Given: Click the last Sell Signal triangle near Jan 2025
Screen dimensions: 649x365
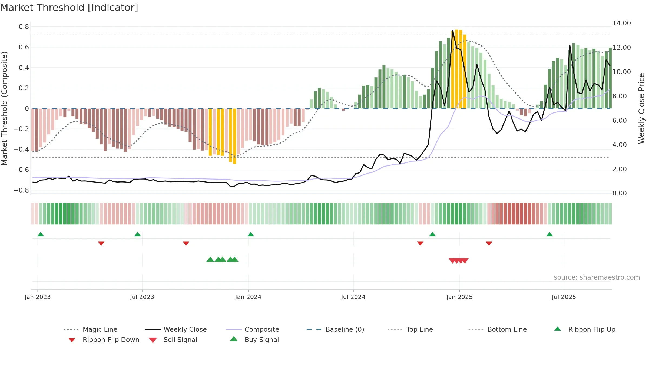Looking at the screenshot, I should (x=465, y=261).
